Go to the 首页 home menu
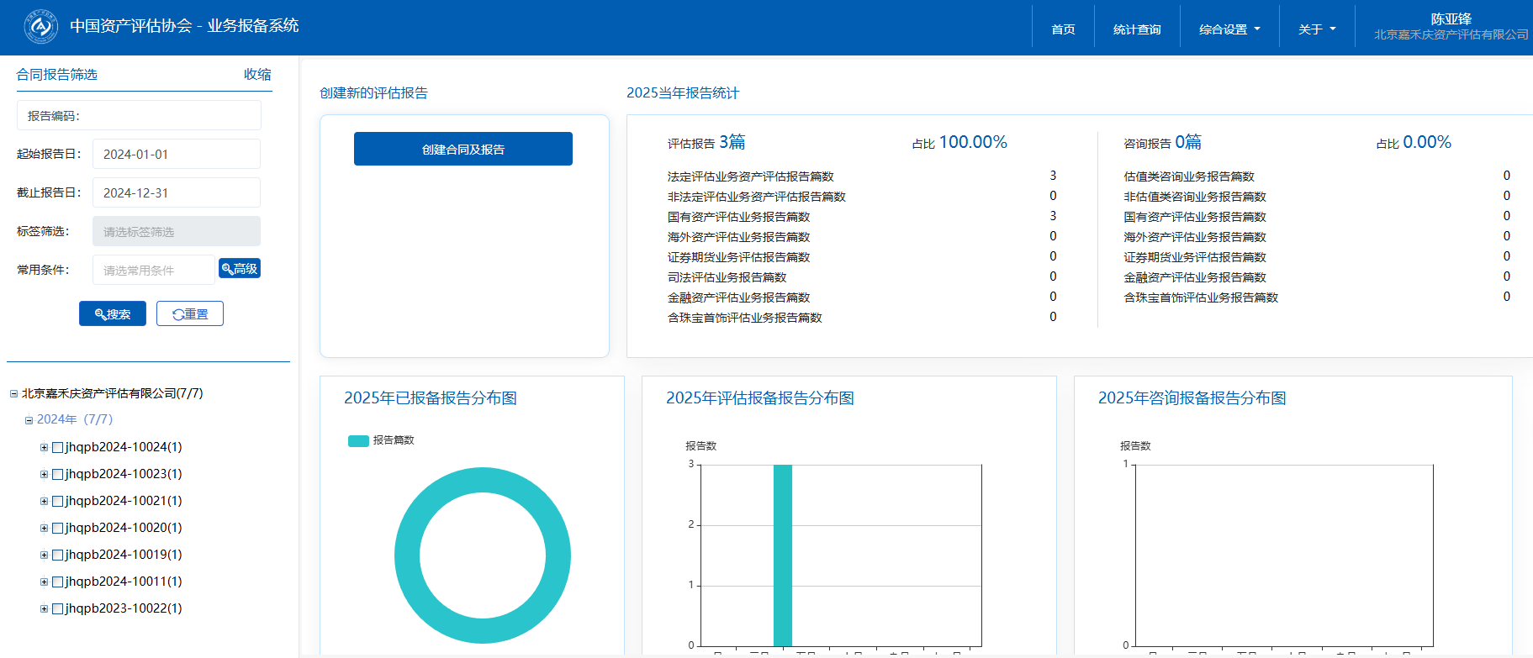This screenshot has height=658, width=1533. tap(1063, 29)
